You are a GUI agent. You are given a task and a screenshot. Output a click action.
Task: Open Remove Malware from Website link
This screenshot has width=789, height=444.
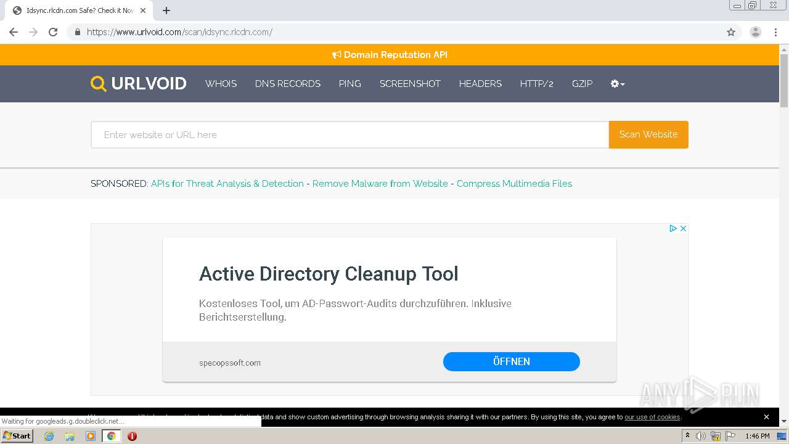[380, 184]
